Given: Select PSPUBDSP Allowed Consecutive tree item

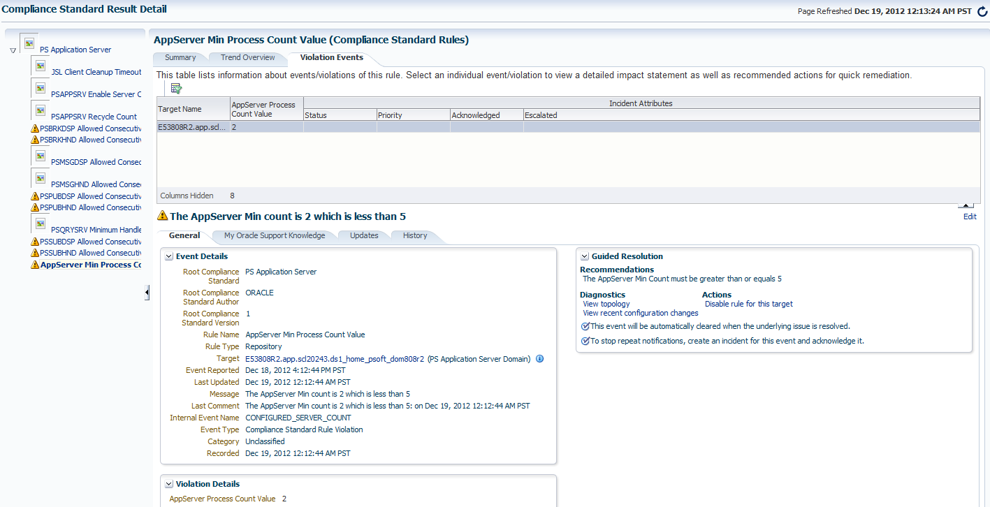Looking at the screenshot, I should click(x=91, y=196).
